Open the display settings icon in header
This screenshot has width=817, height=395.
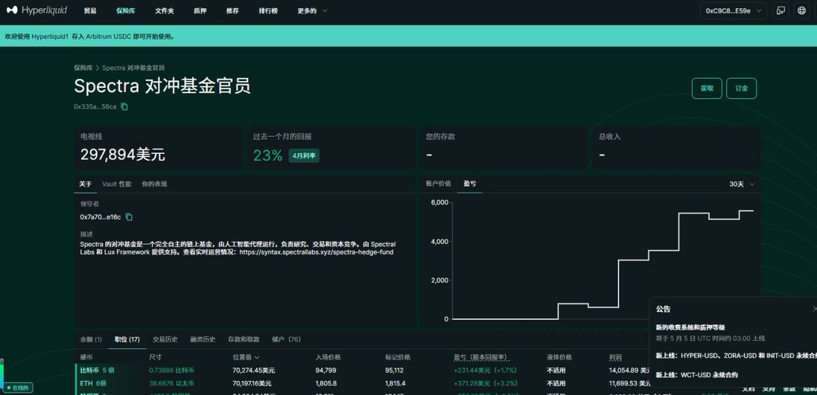click(780, 10)
